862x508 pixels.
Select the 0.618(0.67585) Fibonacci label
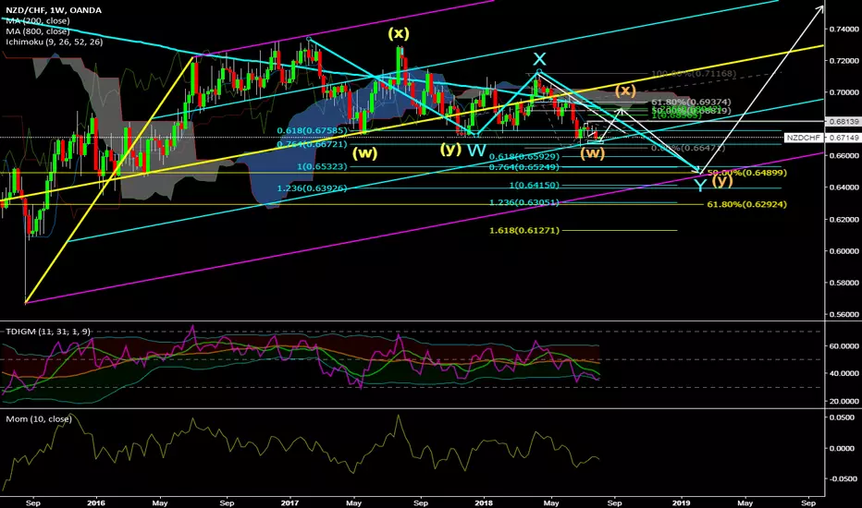(312, 131)
